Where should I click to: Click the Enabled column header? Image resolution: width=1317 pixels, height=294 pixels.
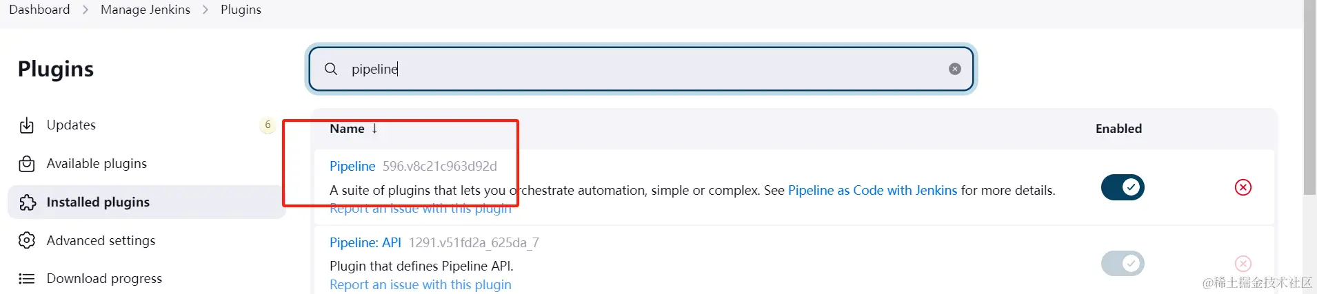coord(1118,129)
